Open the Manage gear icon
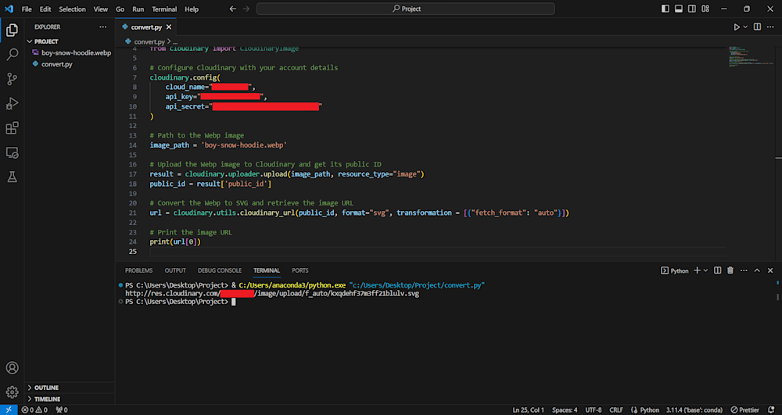This screenshot has height=415, width=782. [12, 392]
